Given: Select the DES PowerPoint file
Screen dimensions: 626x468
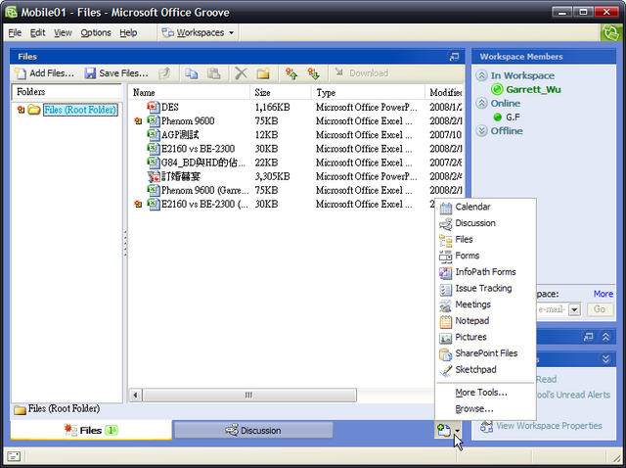Looking at the screenshot, I should coord(169,107).
